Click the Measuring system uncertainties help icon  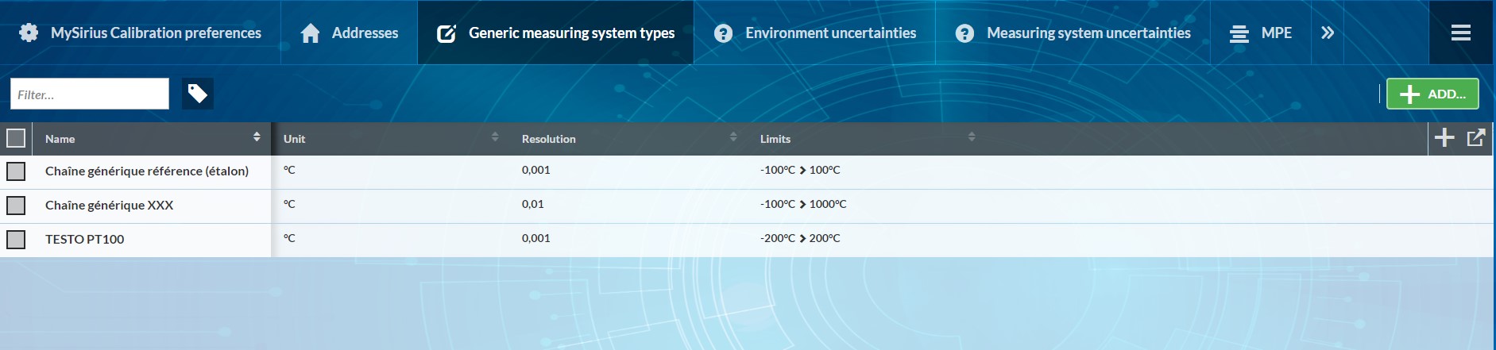click(x=964, y=33)
